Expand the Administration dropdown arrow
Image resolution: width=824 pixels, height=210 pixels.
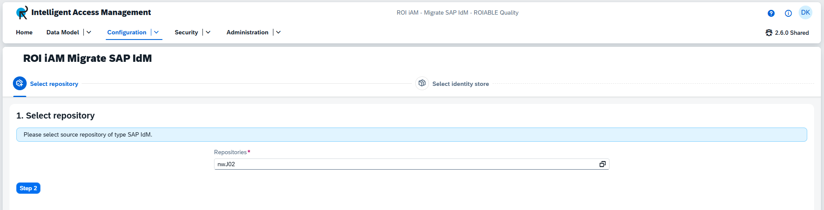pyautogui.click(x=279, y=32)
